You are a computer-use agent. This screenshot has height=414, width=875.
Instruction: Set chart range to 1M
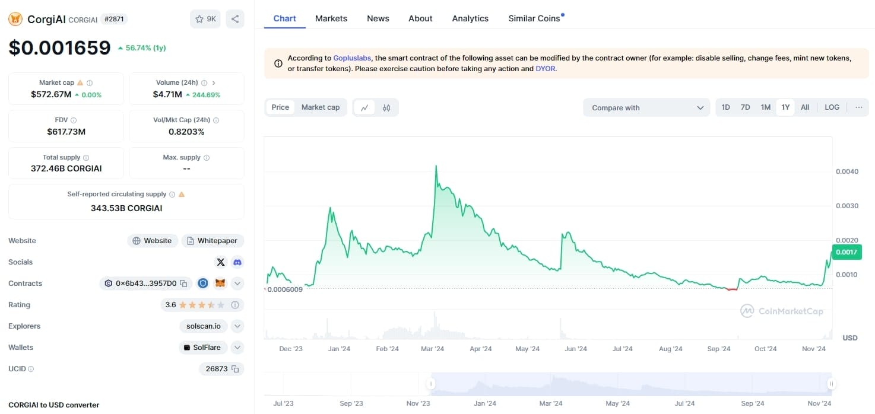[x=766, y=107]
